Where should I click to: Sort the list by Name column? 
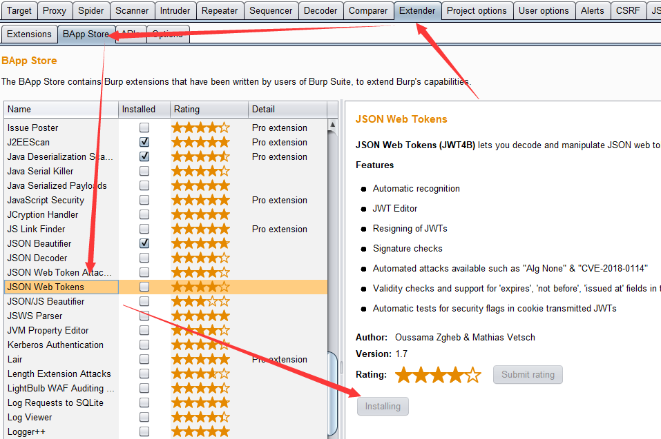(61, 110)
